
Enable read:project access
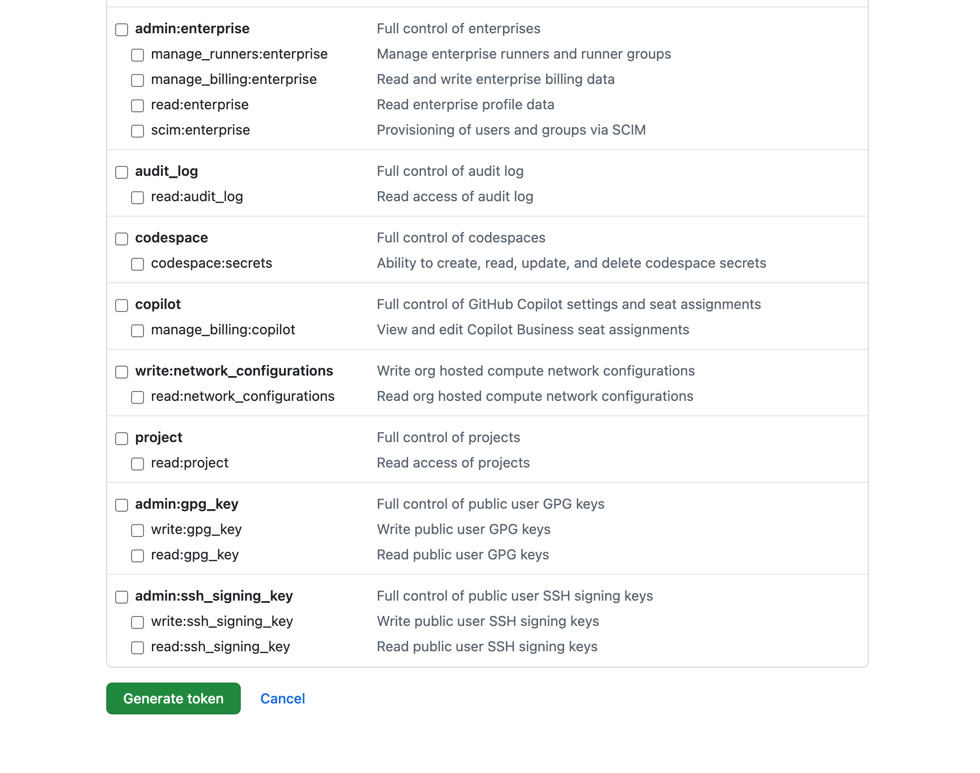click(138, 464)
